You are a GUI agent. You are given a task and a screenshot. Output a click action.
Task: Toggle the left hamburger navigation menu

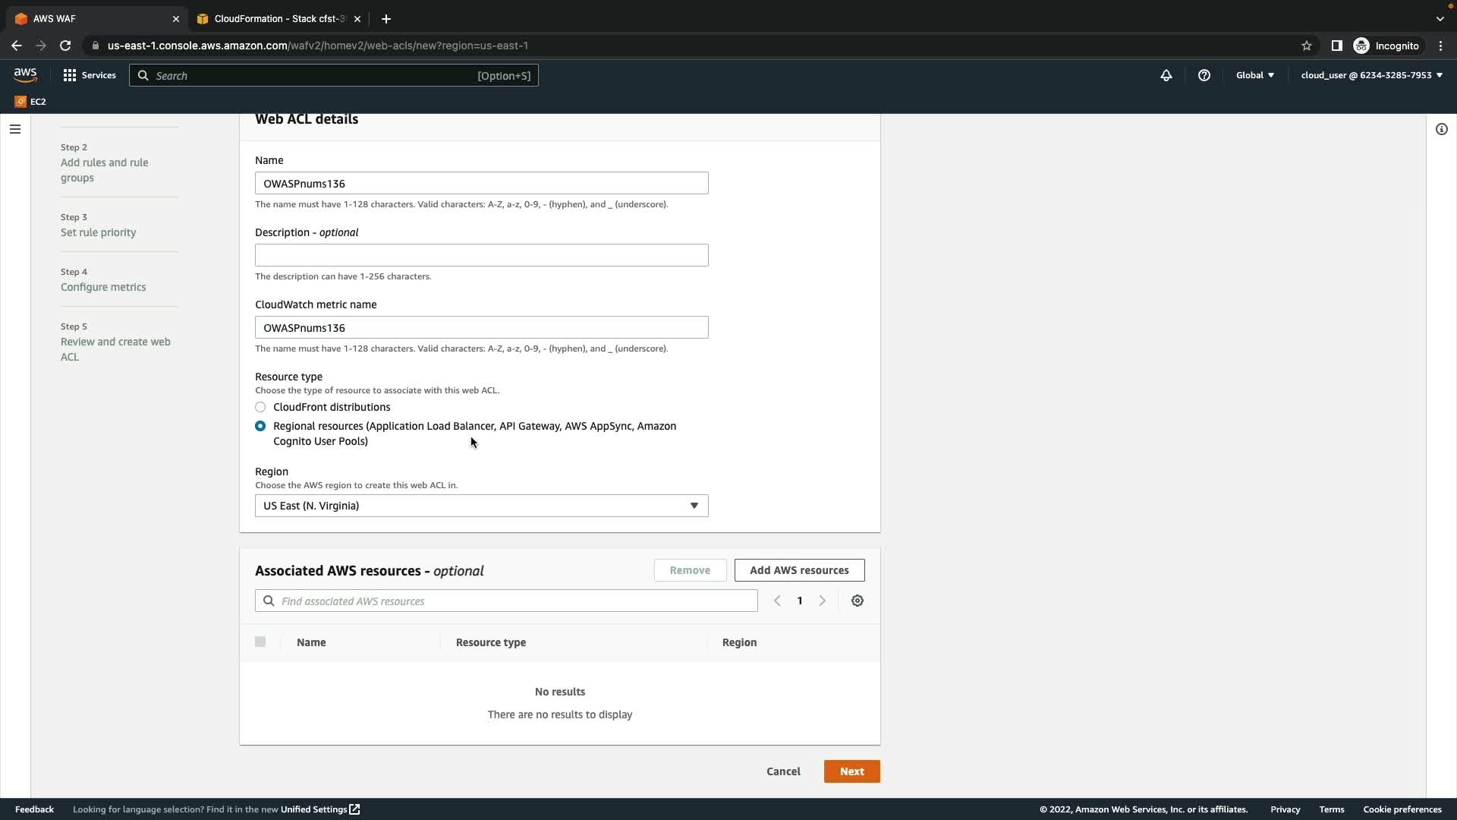point(14,129)
